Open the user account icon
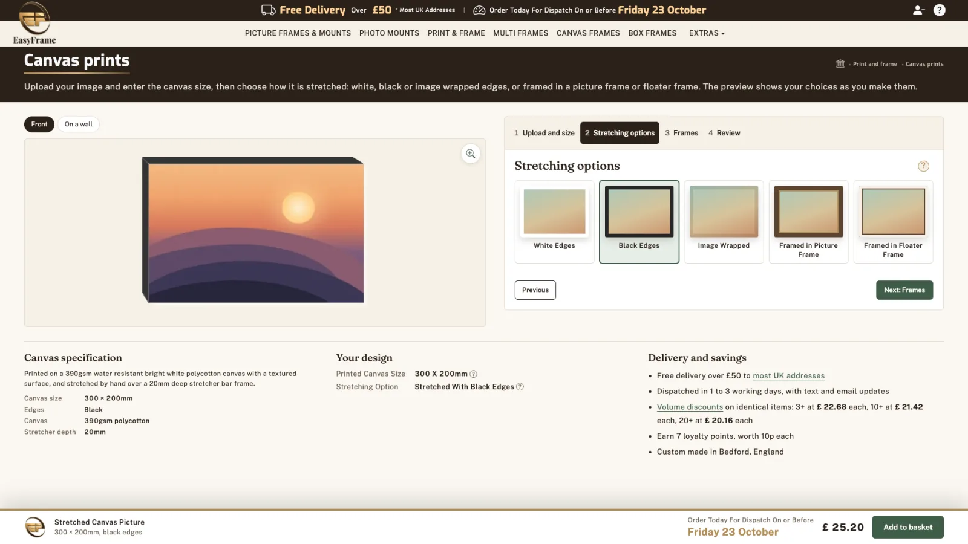968x544 pixels. [918, 10]
